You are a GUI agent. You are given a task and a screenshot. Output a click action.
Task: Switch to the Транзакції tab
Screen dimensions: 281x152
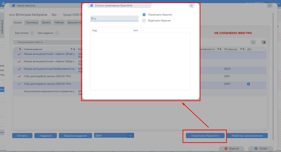(x=32, y=22)
